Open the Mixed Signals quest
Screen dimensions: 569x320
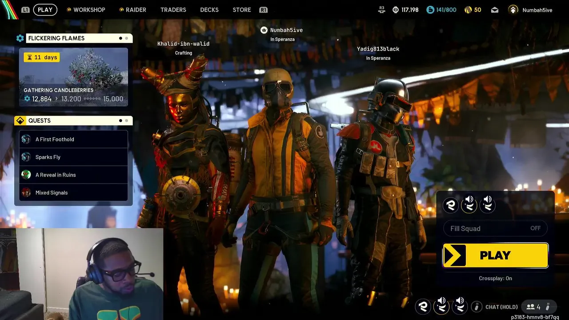pos(73,192)
